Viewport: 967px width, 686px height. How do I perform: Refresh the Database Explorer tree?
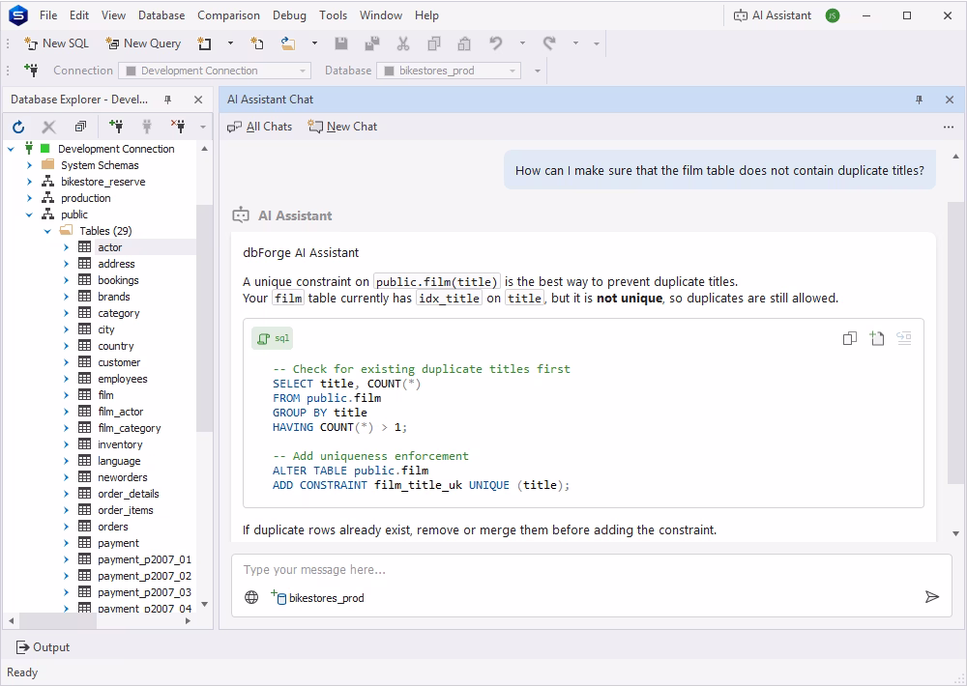18,127
